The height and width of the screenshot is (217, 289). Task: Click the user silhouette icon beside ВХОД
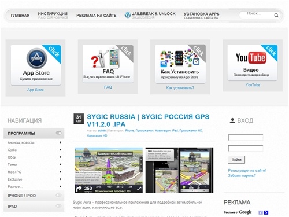(232, 120)
